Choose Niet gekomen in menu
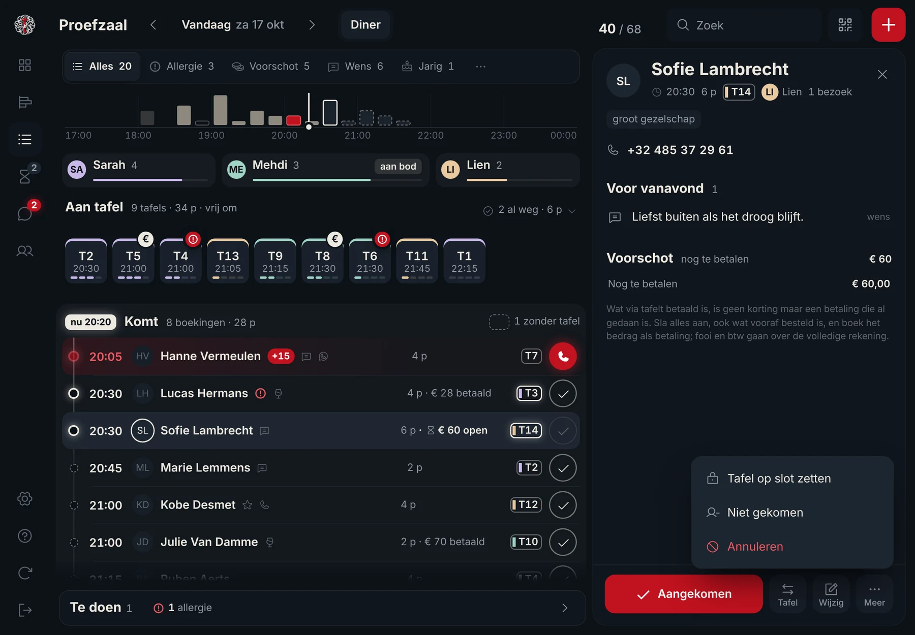The height and width of the screenshot is (635, 915). point(792,513)
